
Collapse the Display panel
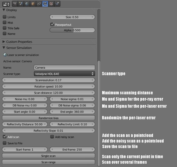4,10
